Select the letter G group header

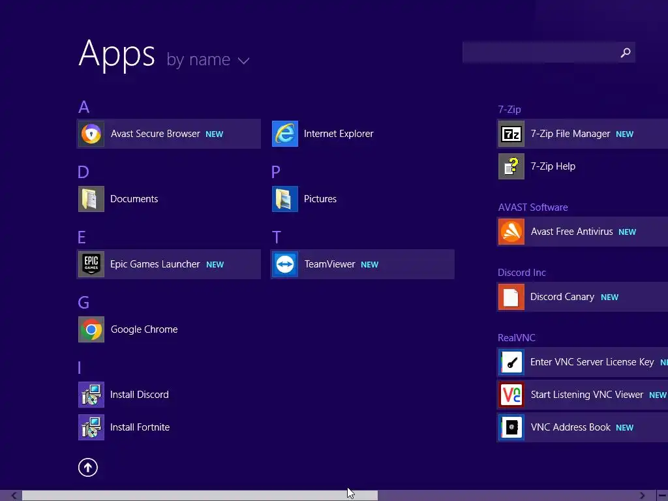coord(83,303)
